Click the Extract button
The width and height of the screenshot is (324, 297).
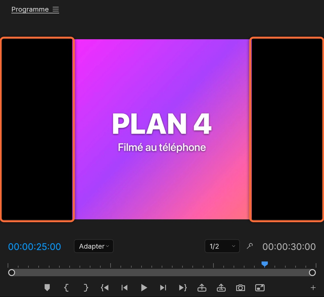[x=221, y=288]
